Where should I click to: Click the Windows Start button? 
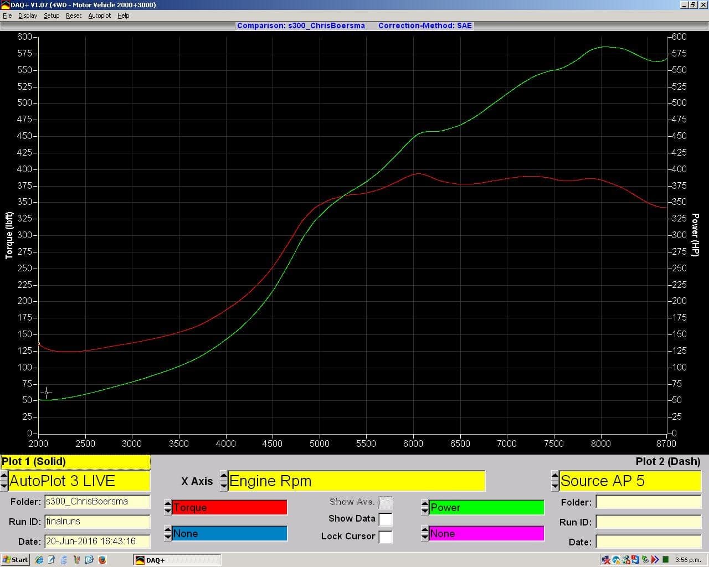point(15,560)
